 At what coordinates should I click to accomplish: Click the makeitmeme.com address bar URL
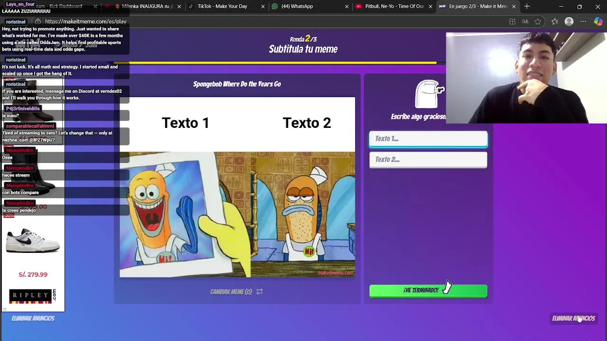(x=85, y=21)
